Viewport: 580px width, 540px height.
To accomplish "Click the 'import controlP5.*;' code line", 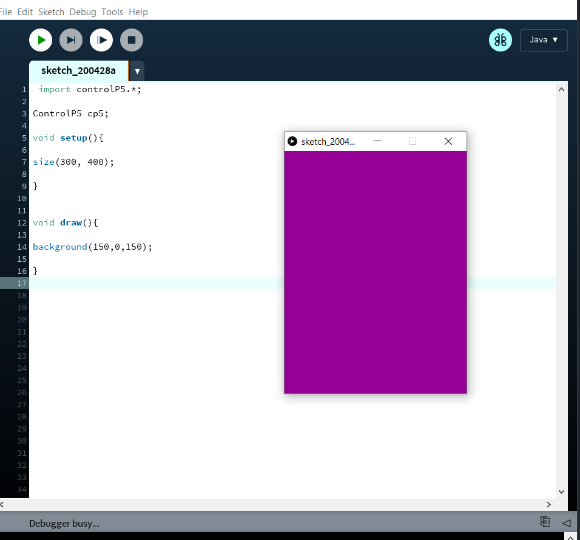I will (x=90, y=90).
